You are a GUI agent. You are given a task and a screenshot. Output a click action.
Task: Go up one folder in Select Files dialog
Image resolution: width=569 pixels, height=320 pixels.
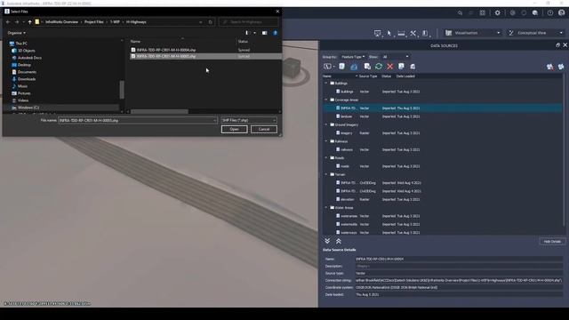click(29, 22)
